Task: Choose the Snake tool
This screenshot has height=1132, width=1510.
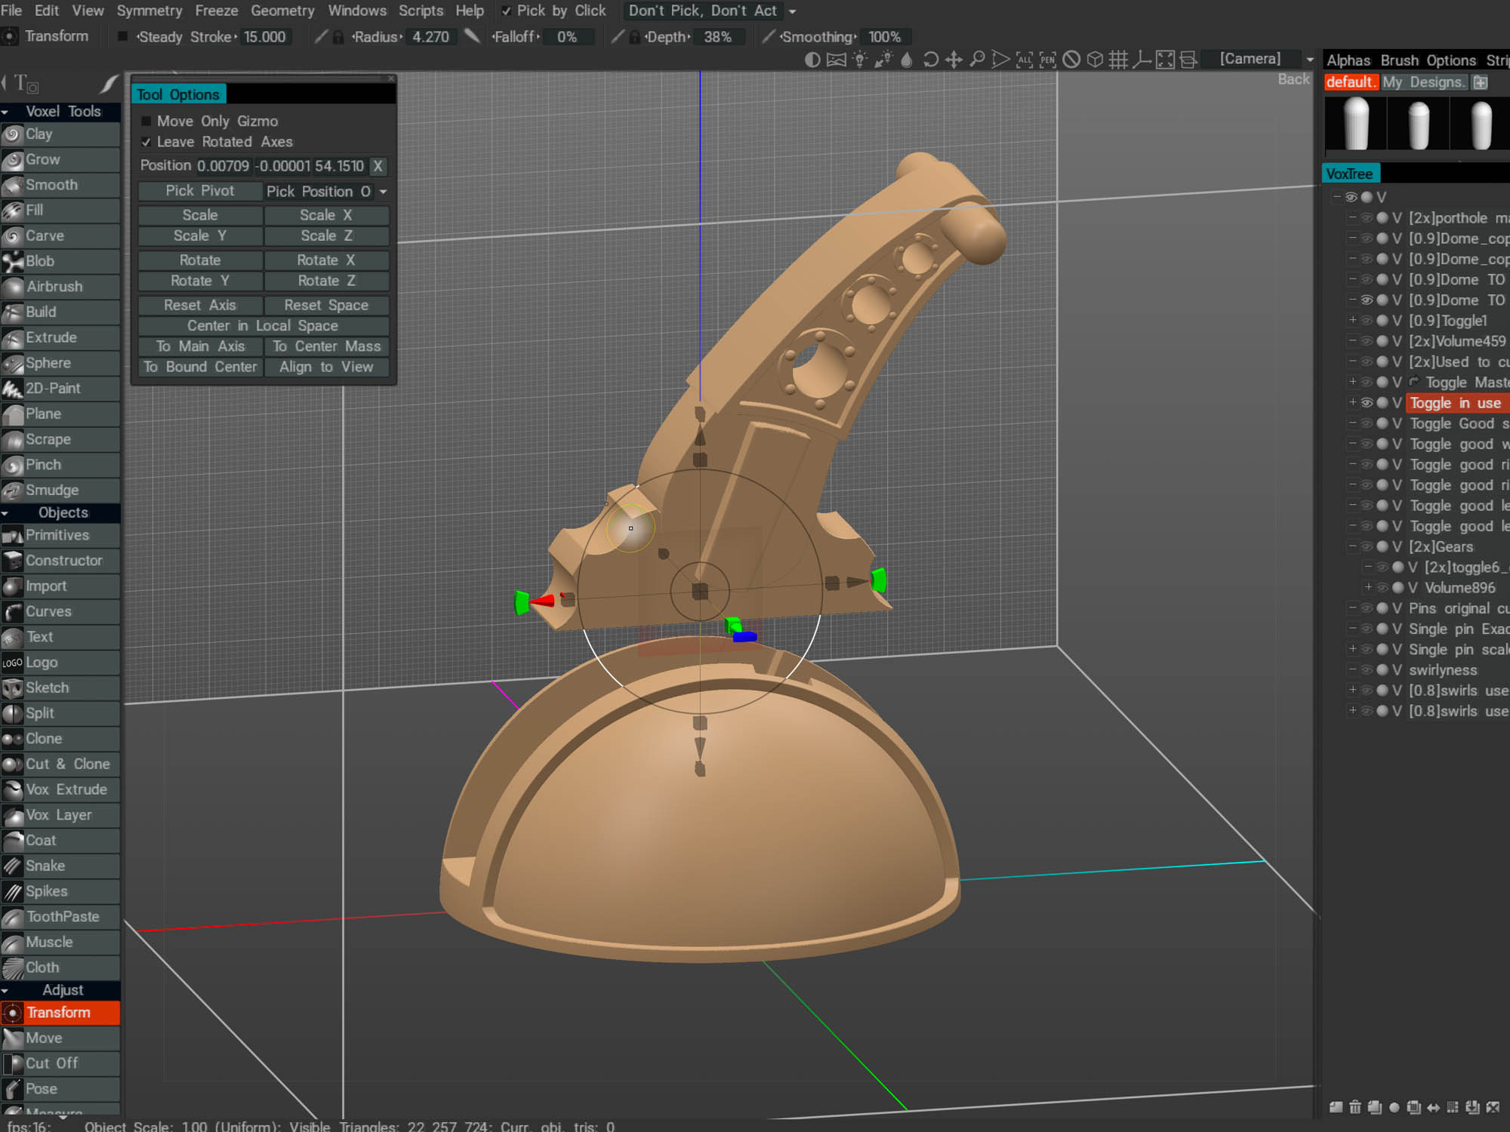Action: 60,866
